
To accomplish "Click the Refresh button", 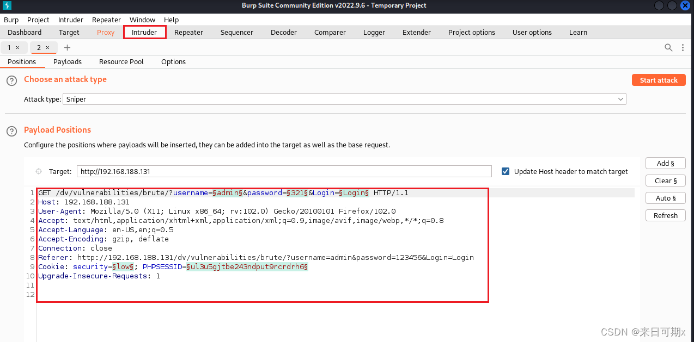I will tap(665, 215).
